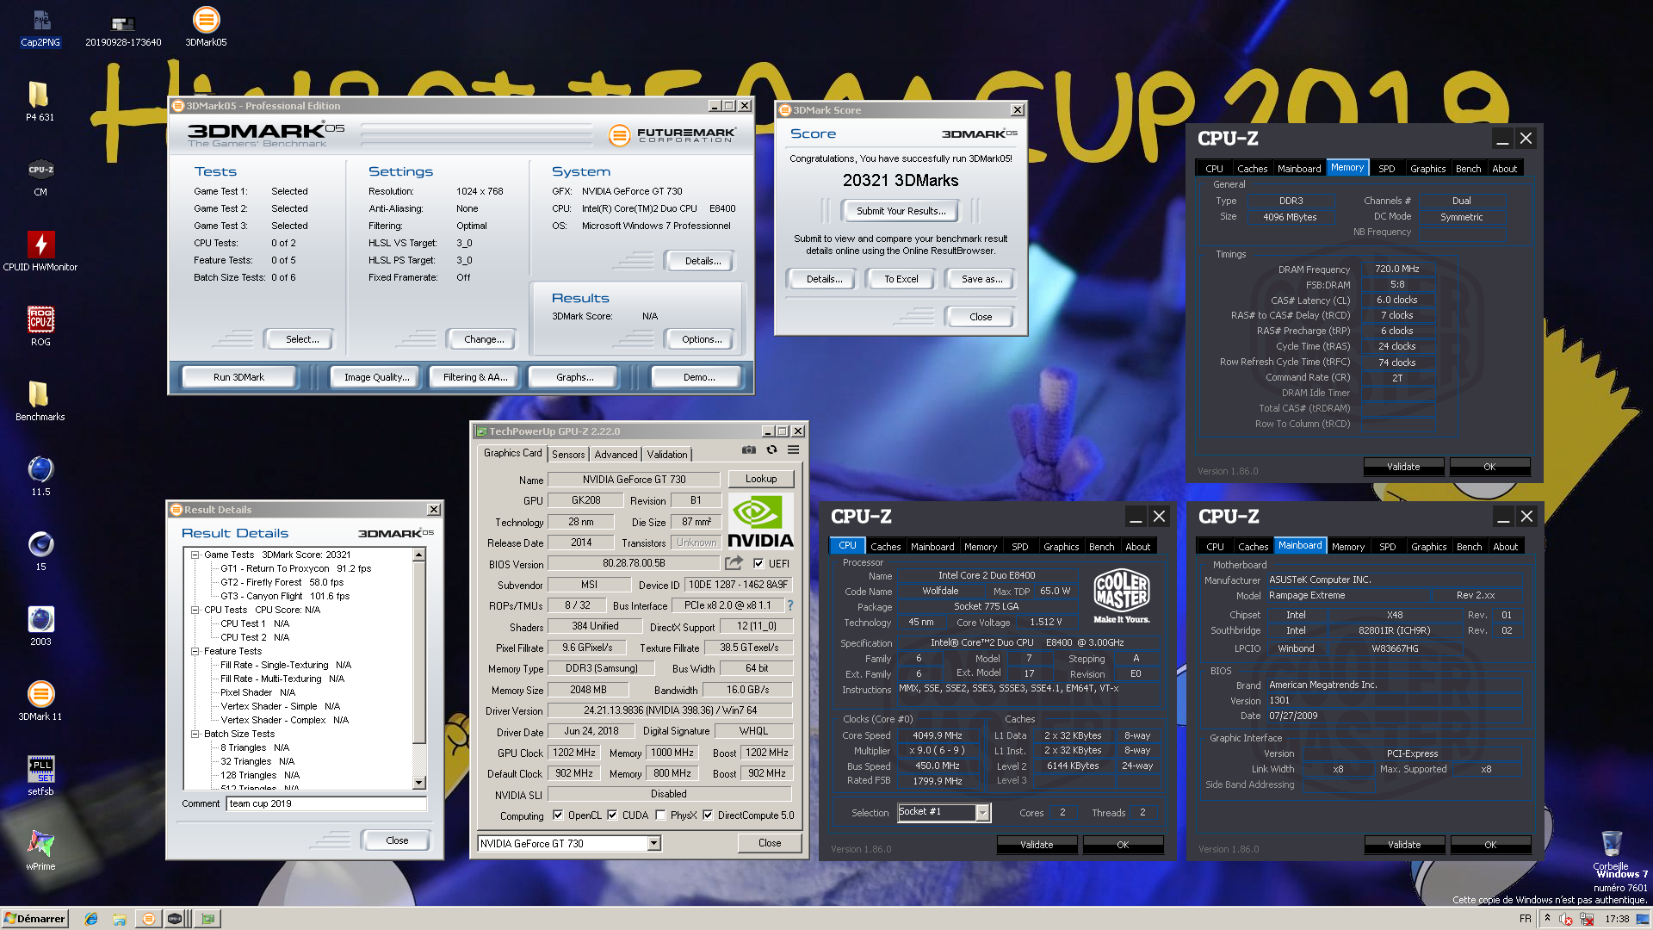This screenshot has height=930, width=1653.
Task: Select GT3 - Canyon Flight row
Action: pyautogui.click(x=285, y=597)
